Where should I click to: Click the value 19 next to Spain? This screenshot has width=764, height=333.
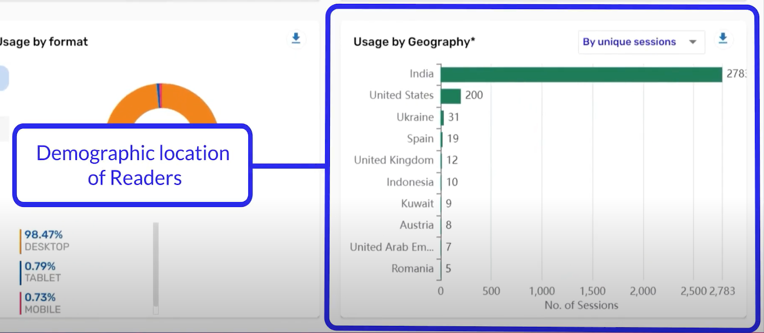pos(453,139)
